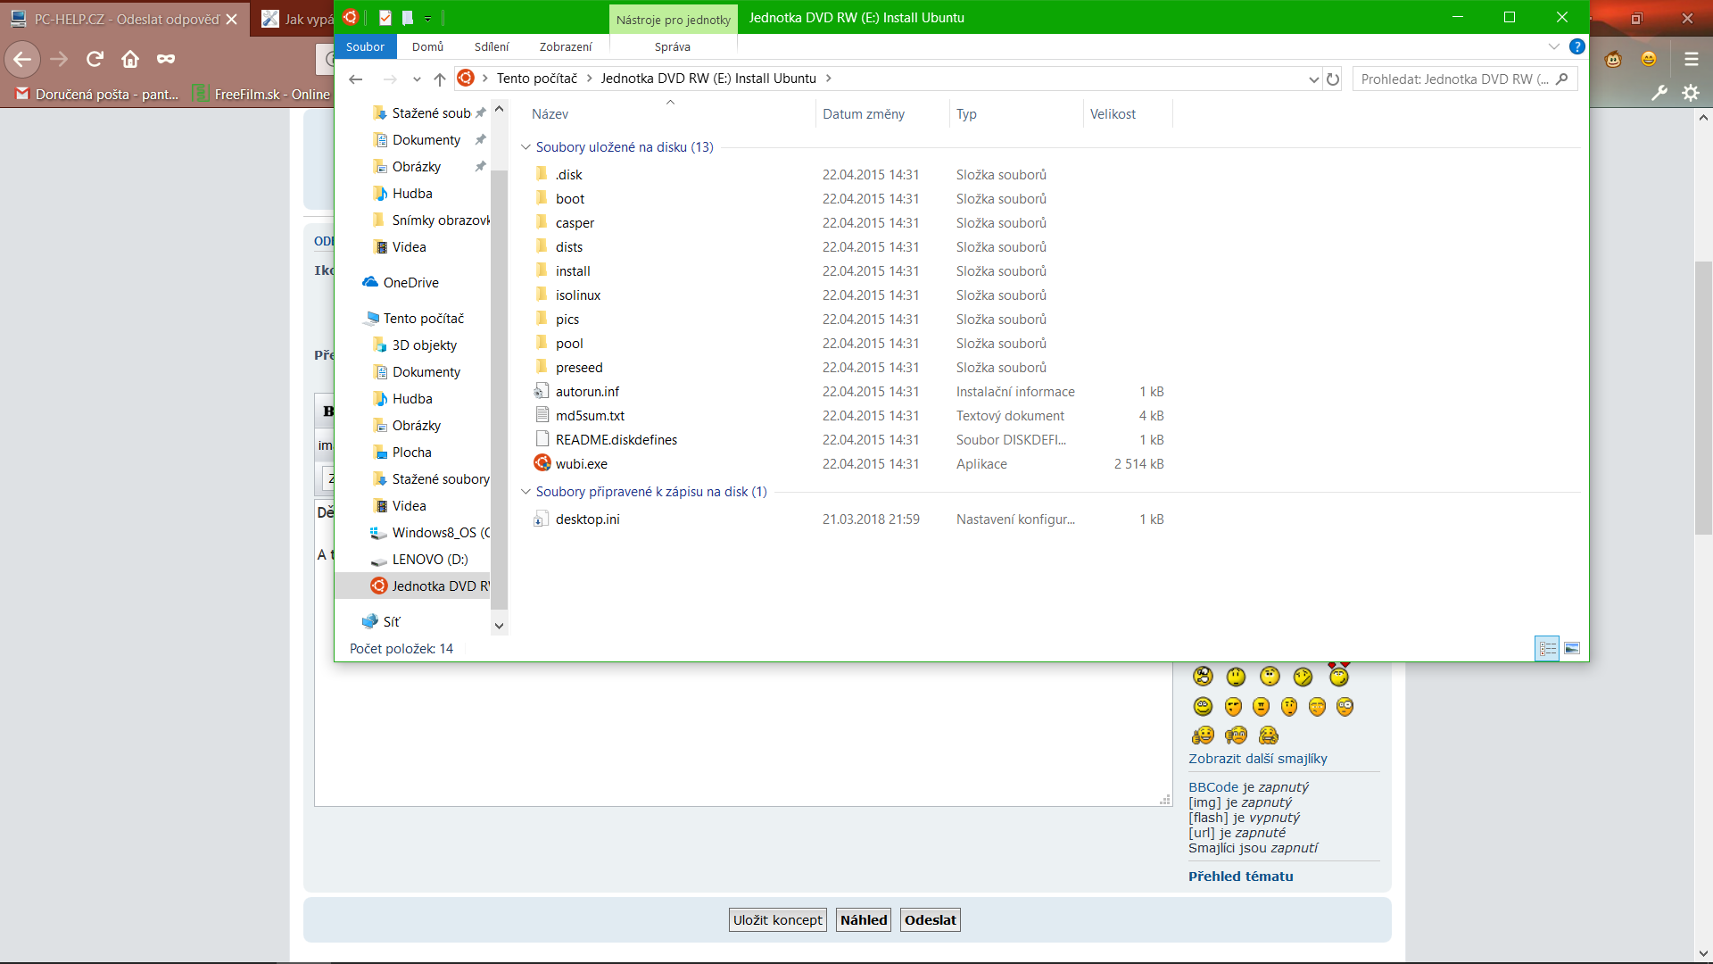
Task: Click the Properties quick access toolbar icon
Action: (x=385, y=18)
